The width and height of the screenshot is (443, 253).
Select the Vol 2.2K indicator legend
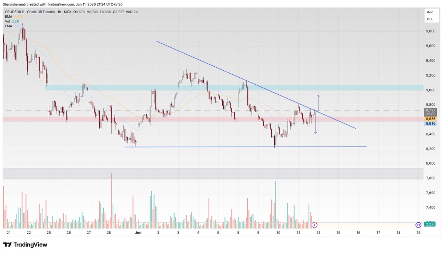pos(12,21)
